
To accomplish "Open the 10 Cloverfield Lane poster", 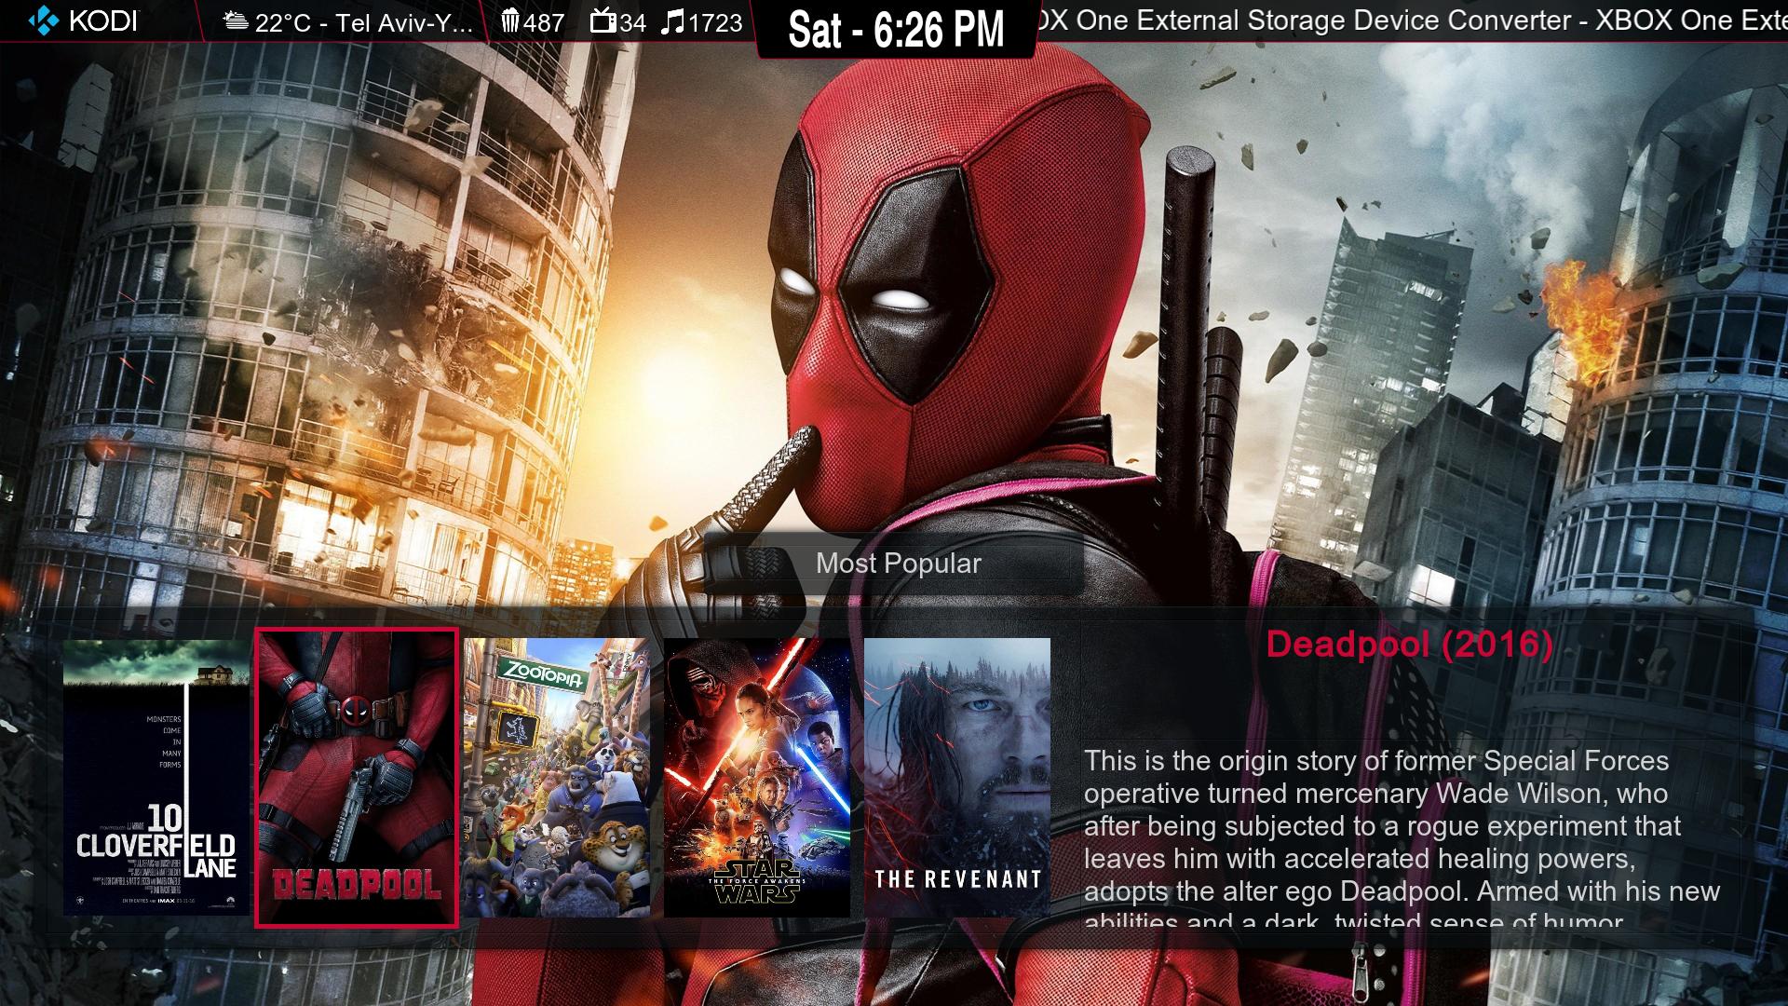I will point(156,778).
